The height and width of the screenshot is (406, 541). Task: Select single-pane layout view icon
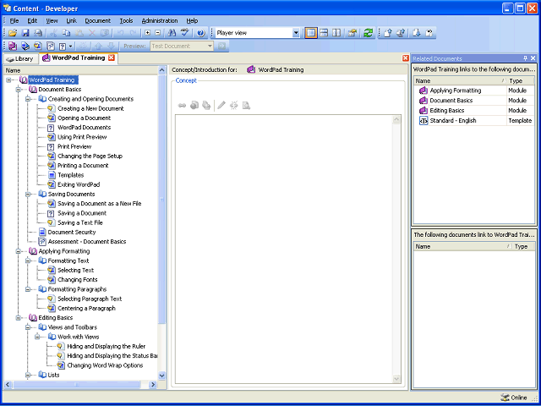(x=311, y=33)
